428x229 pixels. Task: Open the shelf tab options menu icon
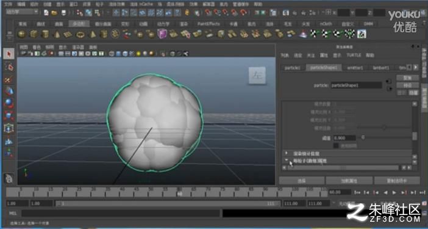pos(9,34)
